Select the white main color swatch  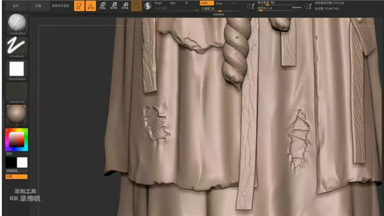click(22, 163)
